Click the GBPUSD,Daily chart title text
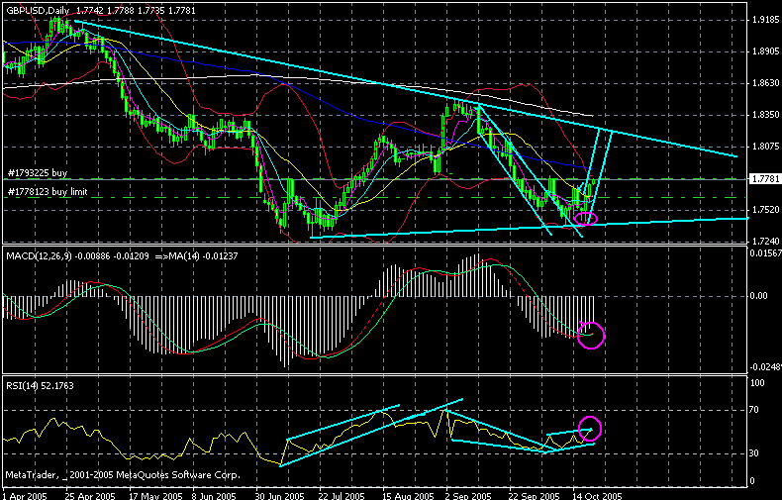 [38, 10]
